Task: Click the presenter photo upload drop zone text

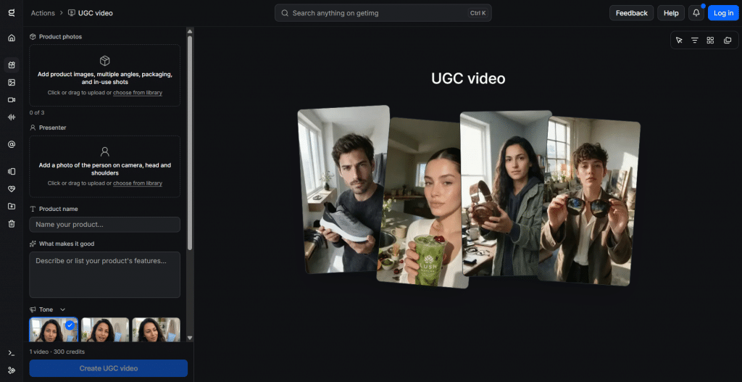Action: click(104, 169)
